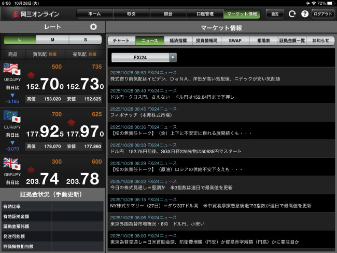The height and width of the screenshot is (253, 337).
Task: Tap airplane mode icon in status bar
Action: 308,3
